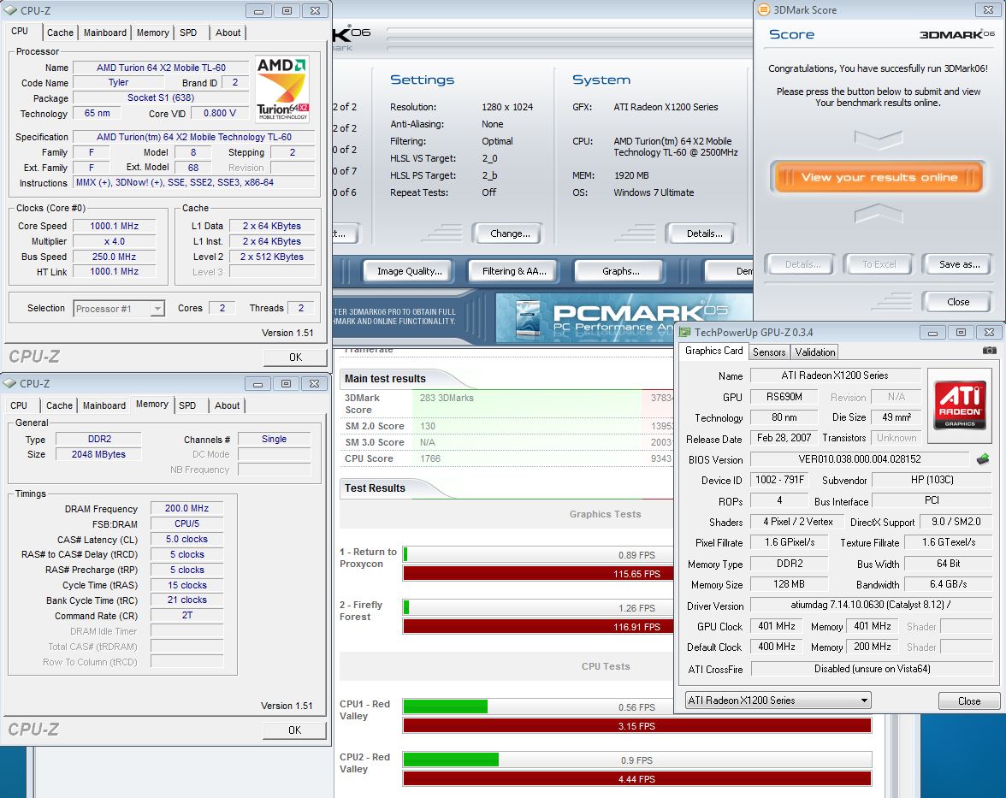This screenshot has width=1006, height=798.
Task: Click the GPU-Z screenshot camera icon
Action: [989, 351]
